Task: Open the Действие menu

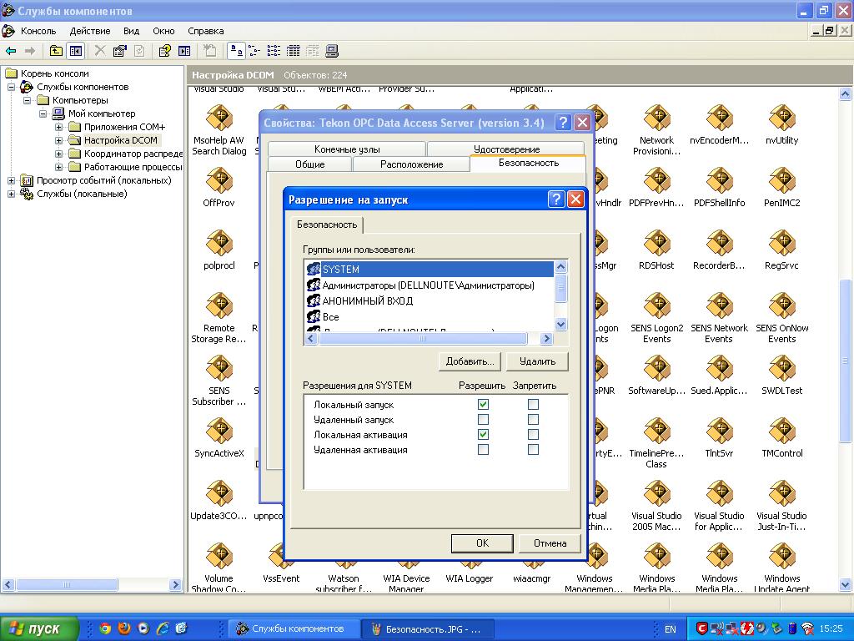Action: [x=89, y=31]
